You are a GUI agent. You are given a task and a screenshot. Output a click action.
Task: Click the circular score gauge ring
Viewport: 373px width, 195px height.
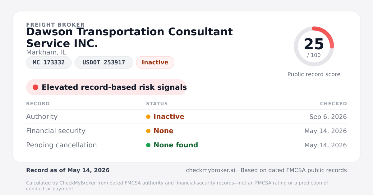314,46
